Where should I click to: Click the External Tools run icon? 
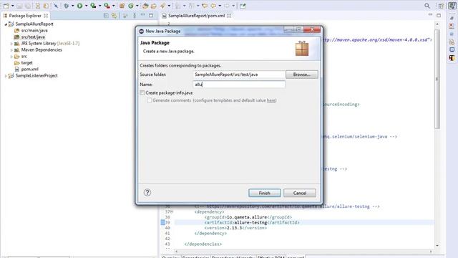(107, 6)
